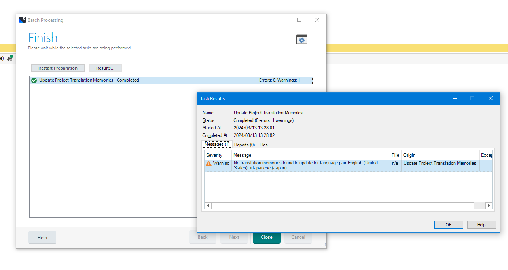This screenshot has width=508, height=270.
Task: Click the disabled Next button
Action: (x=234, y=237)
